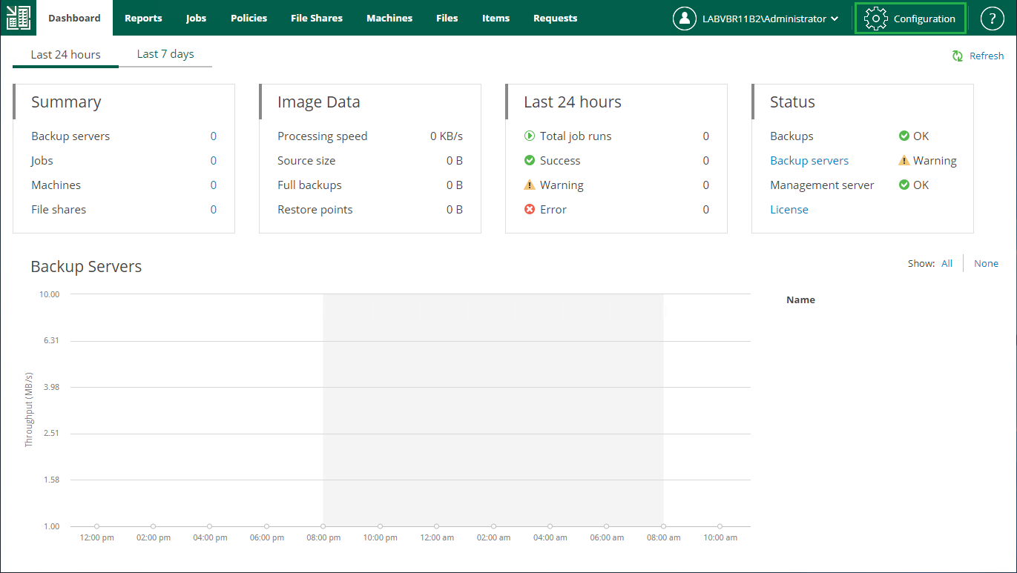Switch to the Last 7 days tab
This screenshot has height=573, width=1017.
[x=165, y=54]
